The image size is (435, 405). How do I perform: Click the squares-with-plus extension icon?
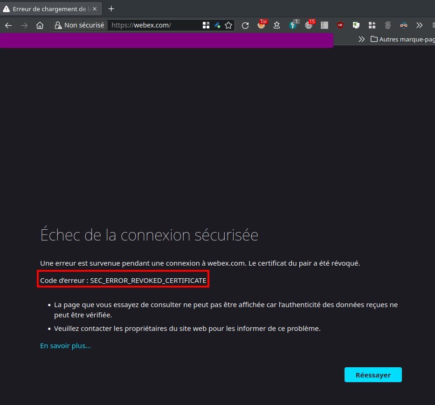[x=372, y=26]
